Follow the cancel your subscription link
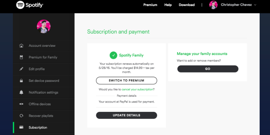This screenshot has width=270, height=135. (137, 89)
